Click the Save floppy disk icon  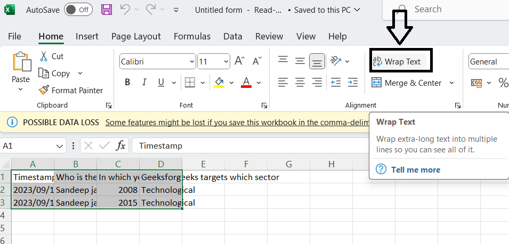(107, 10)
